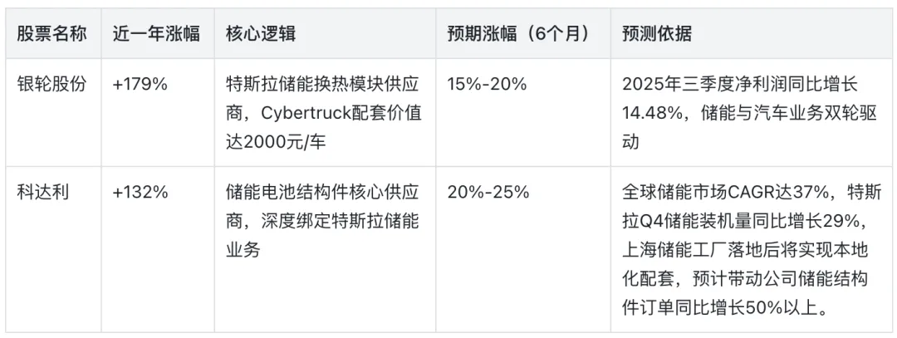Click the 全球储能市场CAGR达37% text line
This screenshot has height=338, width=897.
pyautogui.click(x=725, y=192)
